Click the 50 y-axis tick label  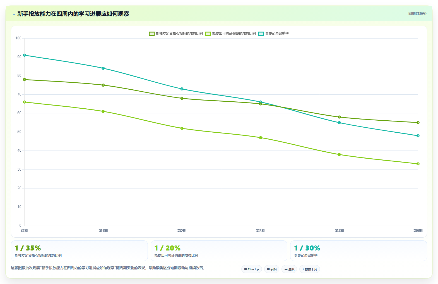coord(19,132)
